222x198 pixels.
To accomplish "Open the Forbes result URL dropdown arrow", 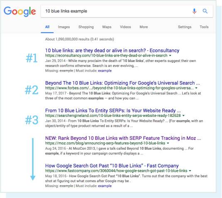I will coord(196,88).
